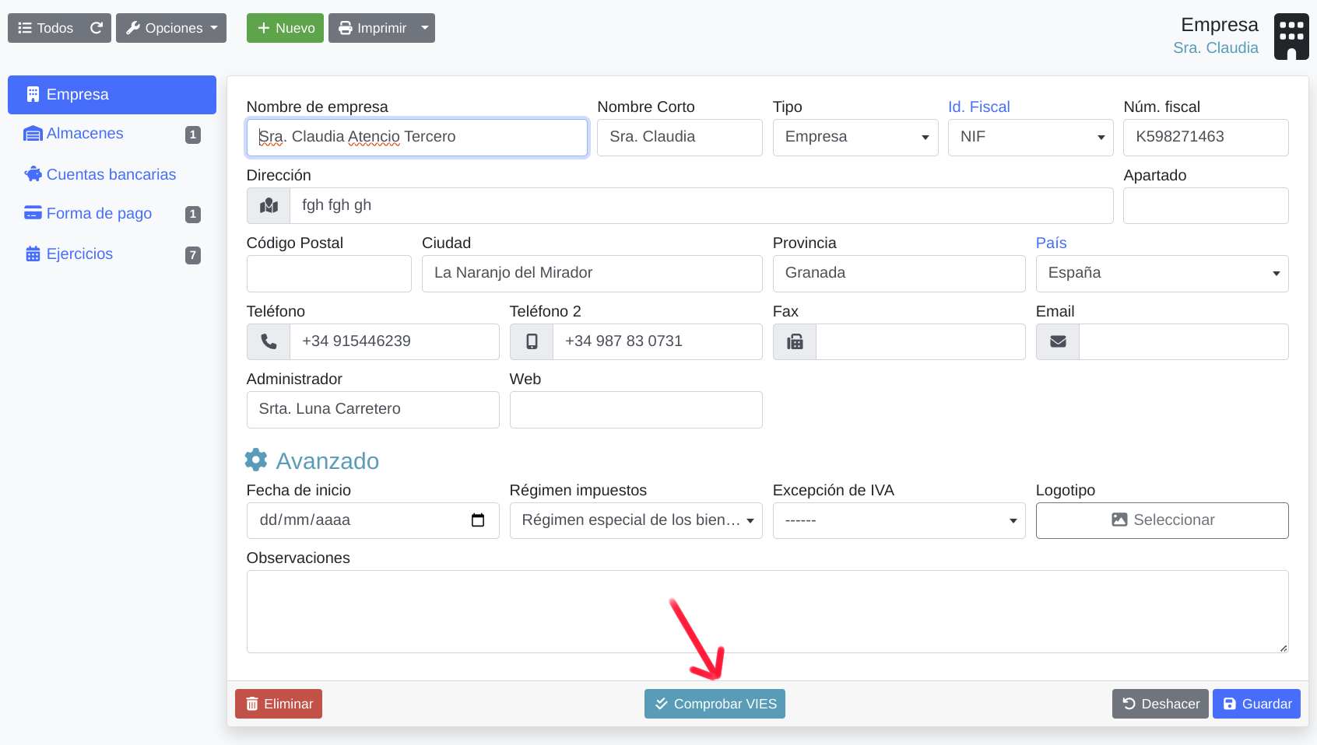Click the Eliminar button
Image resolution: width=1317 pixels, height=745 pixels.
point(279,704)
